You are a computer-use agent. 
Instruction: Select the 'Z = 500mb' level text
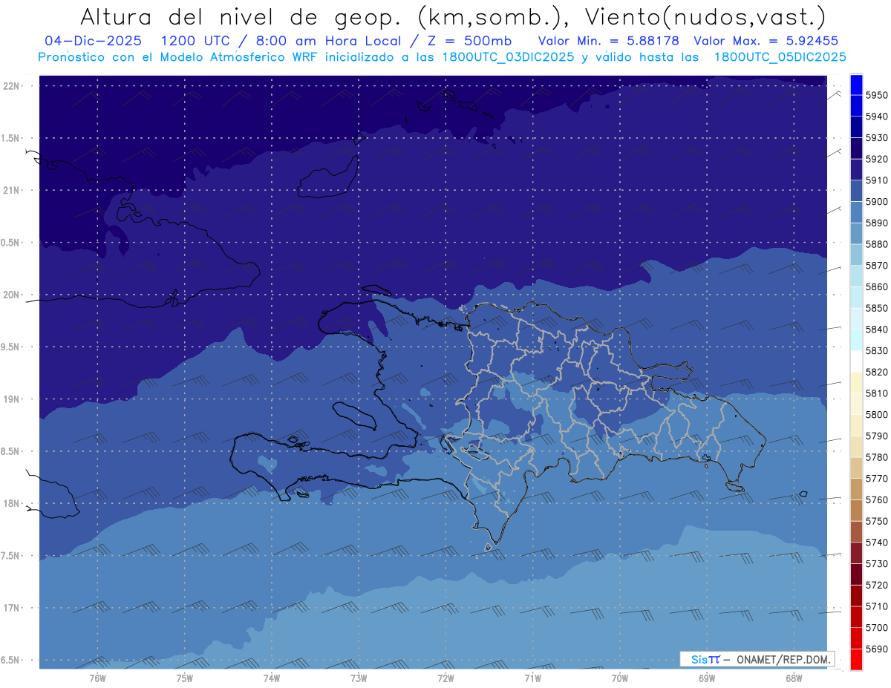tap(469, 42)
